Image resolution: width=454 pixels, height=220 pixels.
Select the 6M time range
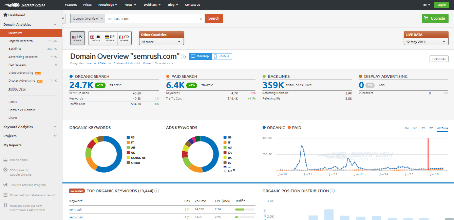pyautogui.click(x=415, y=128)
